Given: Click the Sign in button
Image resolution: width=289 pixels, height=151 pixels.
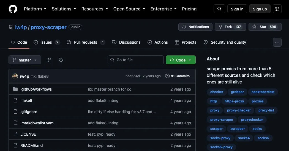Looking at the screenshot, I should pos(237,9).
